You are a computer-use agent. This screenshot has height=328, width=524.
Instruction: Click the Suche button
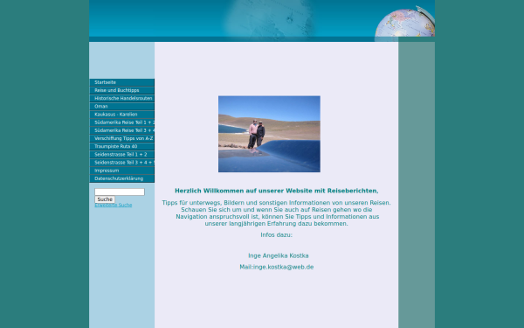point(105,199)
